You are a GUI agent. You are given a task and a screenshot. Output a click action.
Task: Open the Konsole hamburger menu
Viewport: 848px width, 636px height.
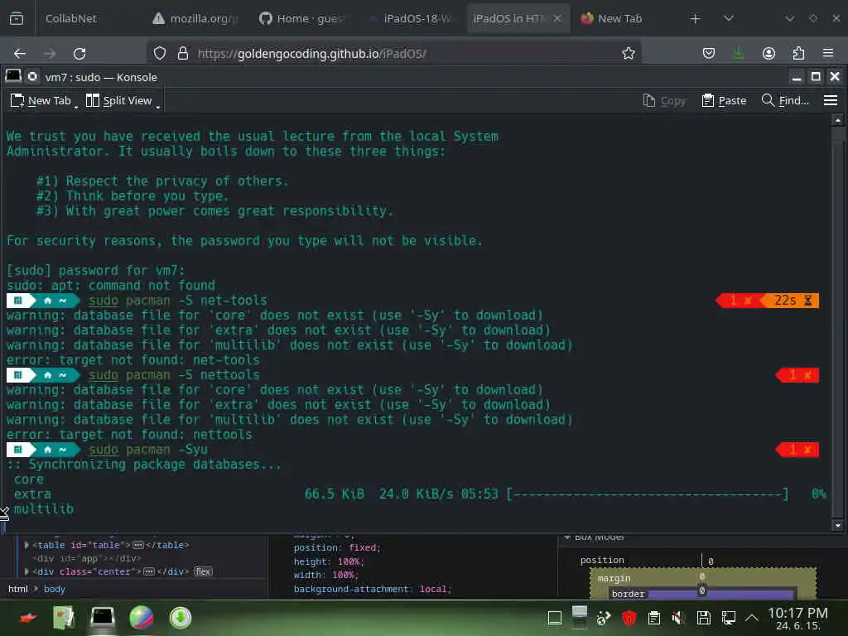click(831, 100)
